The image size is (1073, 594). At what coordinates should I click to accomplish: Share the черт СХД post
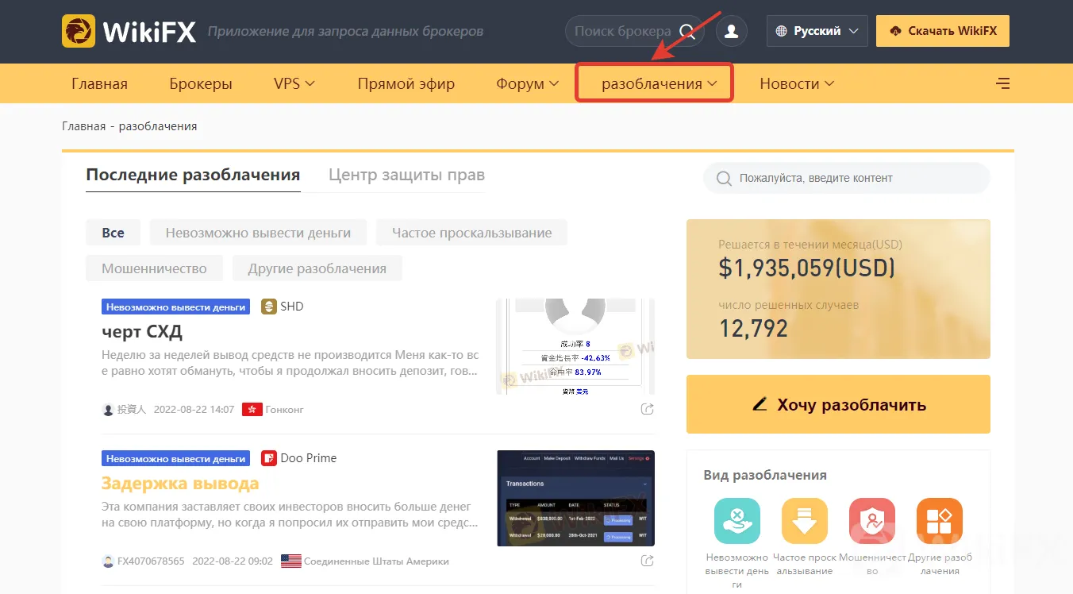point(648,409)
